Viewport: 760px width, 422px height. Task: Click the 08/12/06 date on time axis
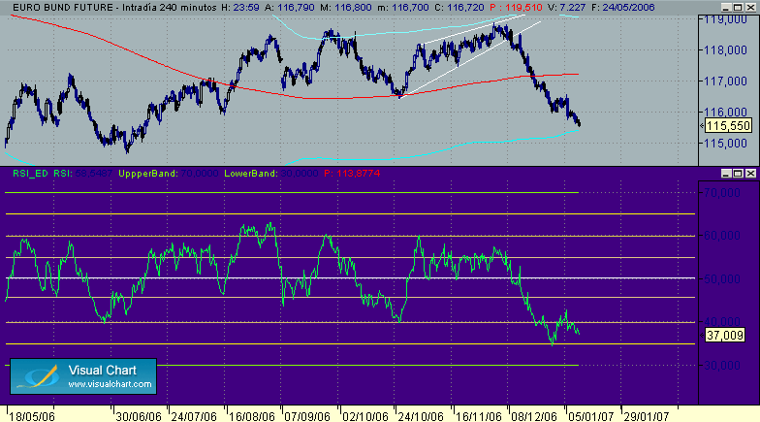point(534,416)
